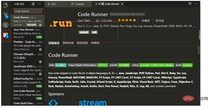Click the build passing badge
Image resolution: width=211 pixels, height=108 pixels.
[x=184, y=65]
